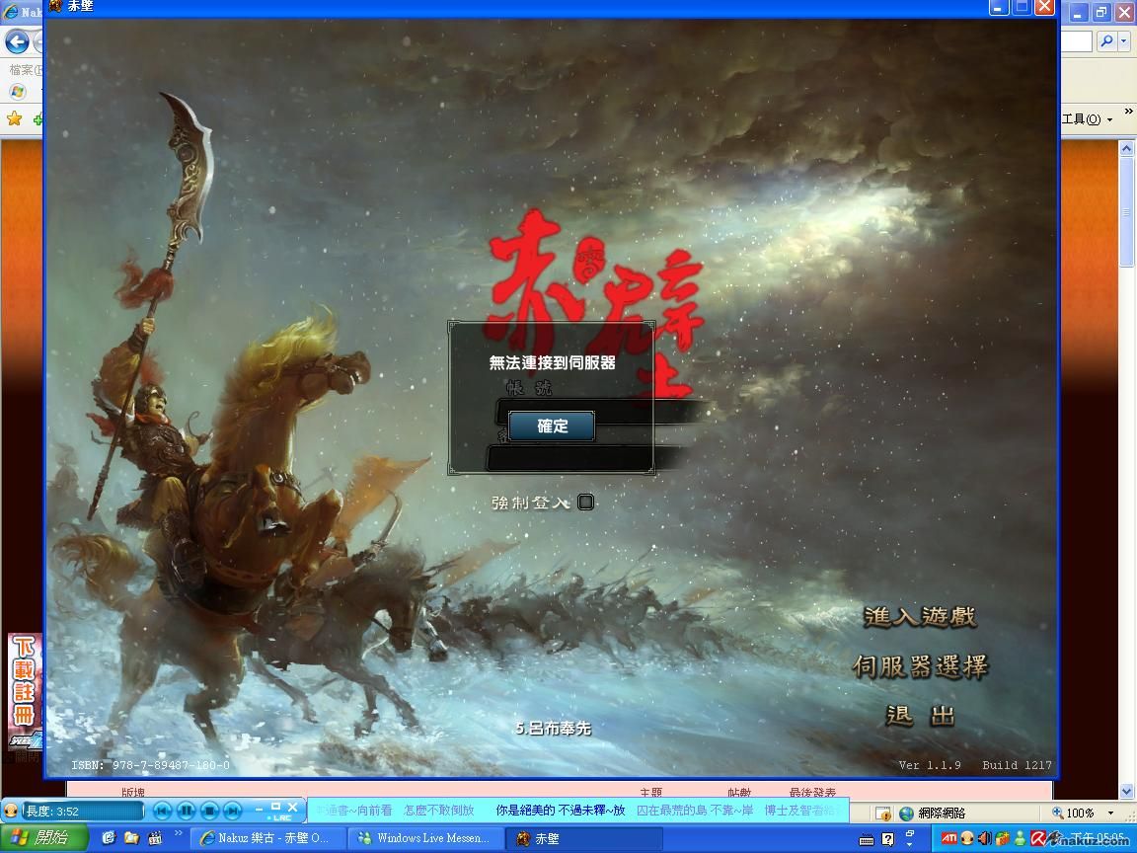
Task: Click the player length progress display
Action: point(83,811)
